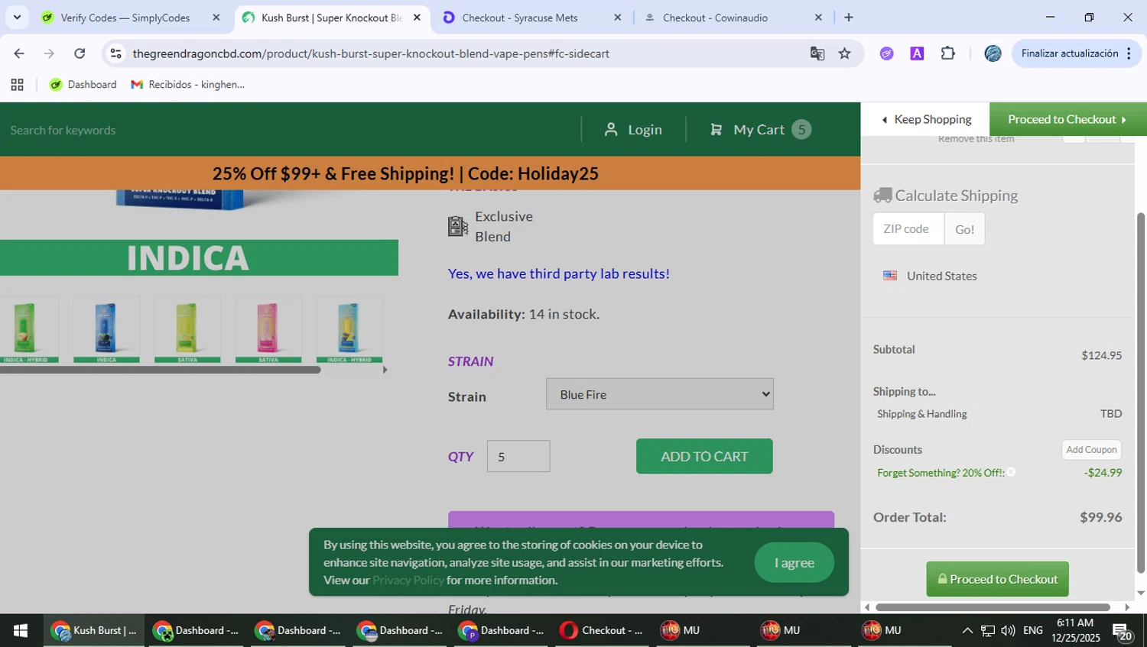Image resolution: width=1147 pixels, height=647 pixels.
Task: Close the Verify Codes tab
Action: click(216, 18)
